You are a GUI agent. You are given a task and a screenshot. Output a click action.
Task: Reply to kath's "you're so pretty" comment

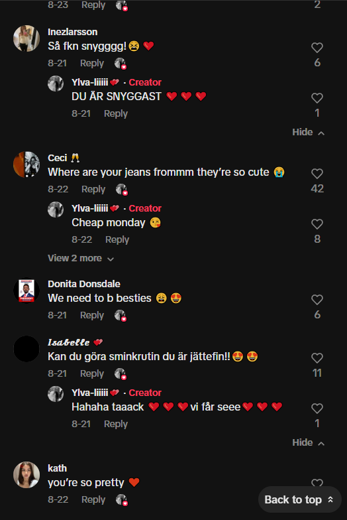(93, 500)
